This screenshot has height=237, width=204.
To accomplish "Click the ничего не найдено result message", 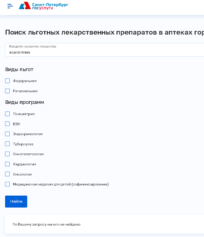I will pyautogui.click(x=47, y=225).
